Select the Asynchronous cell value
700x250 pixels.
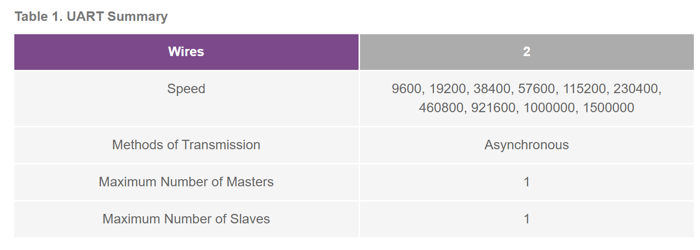coord(526,145)
